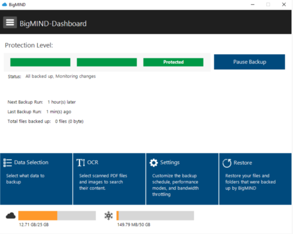
Task: Click '0 files (0 byte)' total value
Action: (x=69, y=121)
